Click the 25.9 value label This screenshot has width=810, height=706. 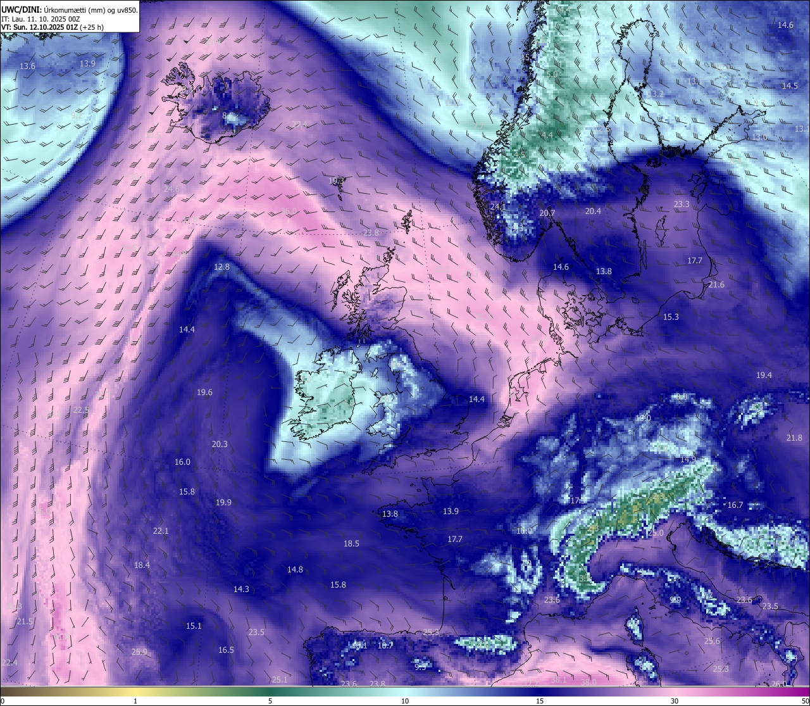[139, 652]
